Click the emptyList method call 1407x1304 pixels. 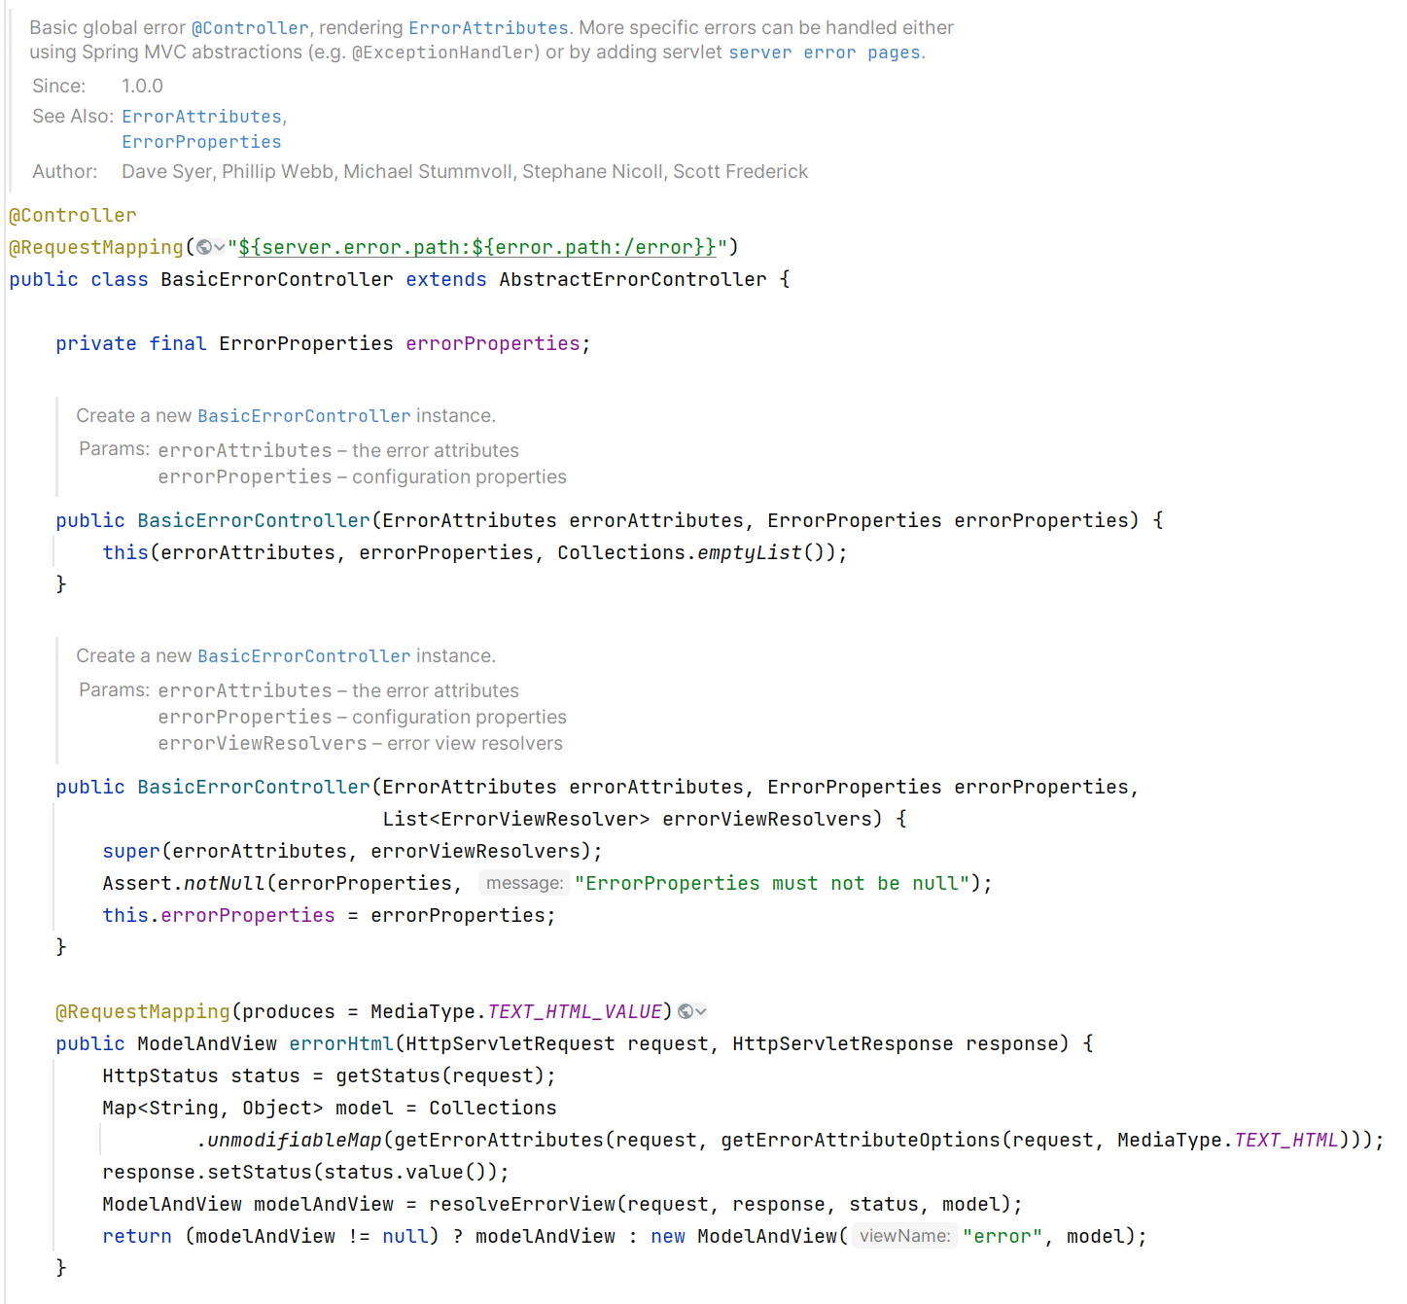[750, 552]
